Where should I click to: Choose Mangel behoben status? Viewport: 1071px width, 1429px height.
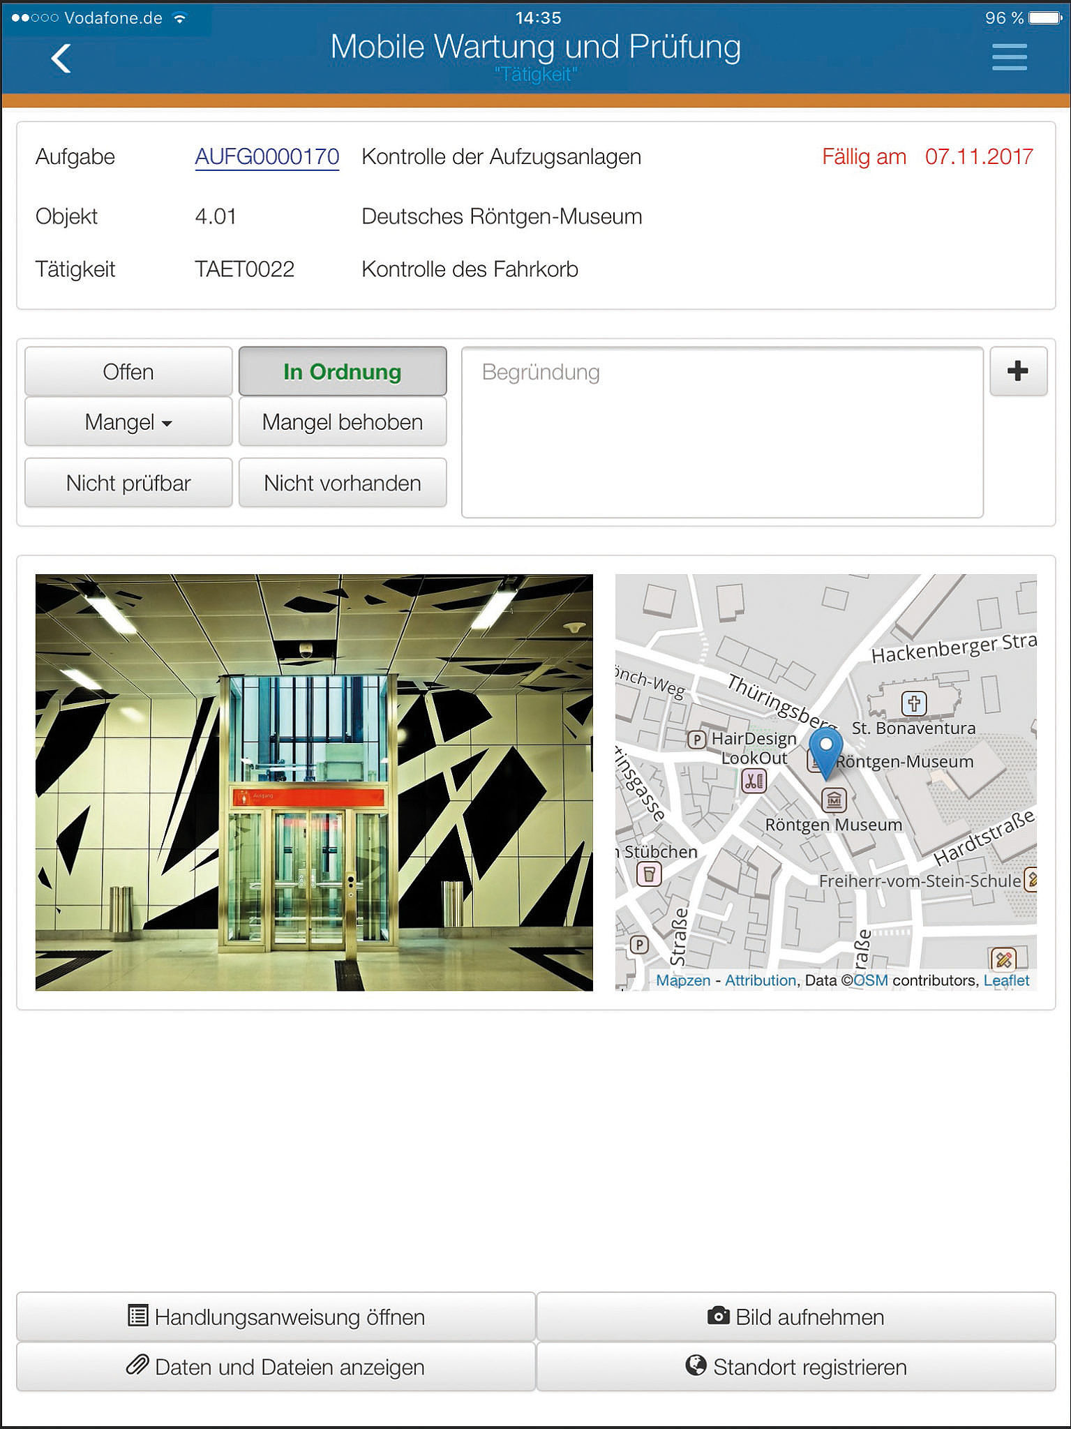click(342, 422)
